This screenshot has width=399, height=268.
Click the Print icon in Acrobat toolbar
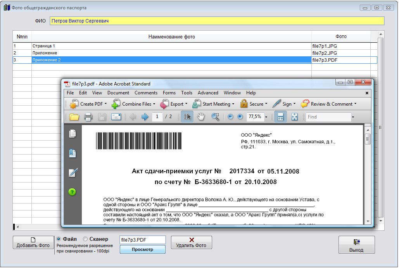click(88, 117)
